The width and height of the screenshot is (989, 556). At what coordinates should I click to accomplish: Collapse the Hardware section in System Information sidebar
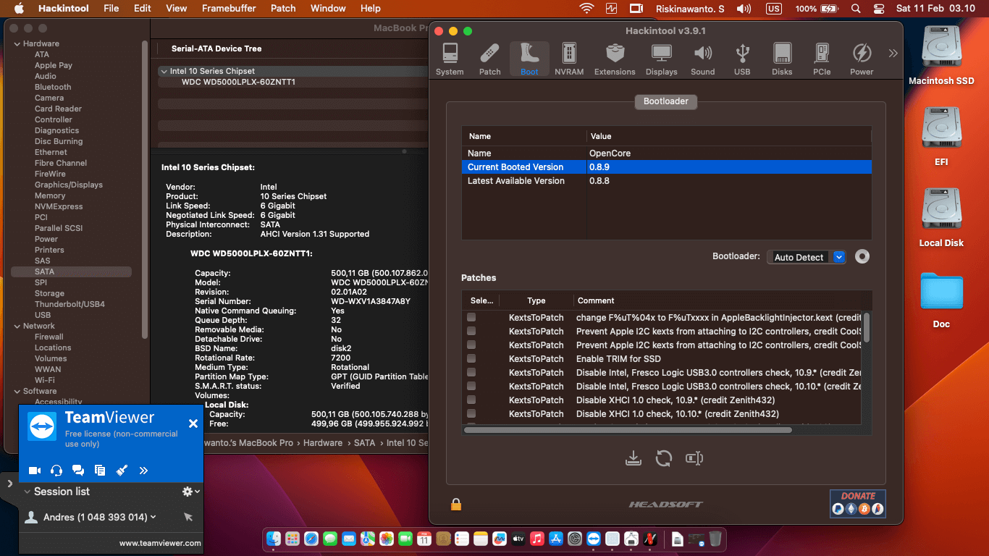pyautogui.click(x=17, y=43)
